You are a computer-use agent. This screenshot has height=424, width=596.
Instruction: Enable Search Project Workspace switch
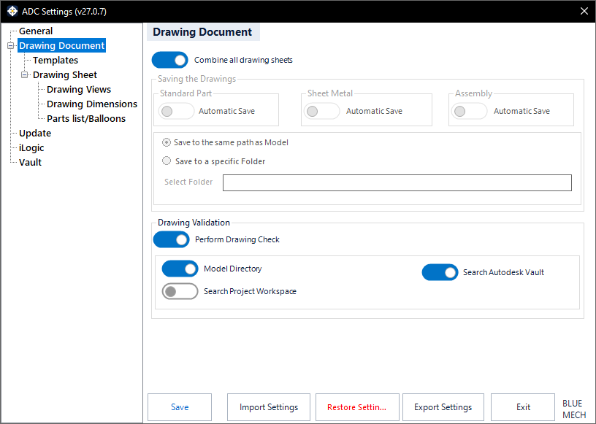coord(180,291)
